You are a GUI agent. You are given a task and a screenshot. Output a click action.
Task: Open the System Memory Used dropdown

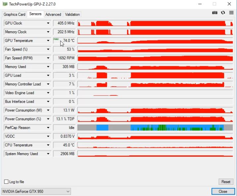pyautogui.click(x=48, y=154)
